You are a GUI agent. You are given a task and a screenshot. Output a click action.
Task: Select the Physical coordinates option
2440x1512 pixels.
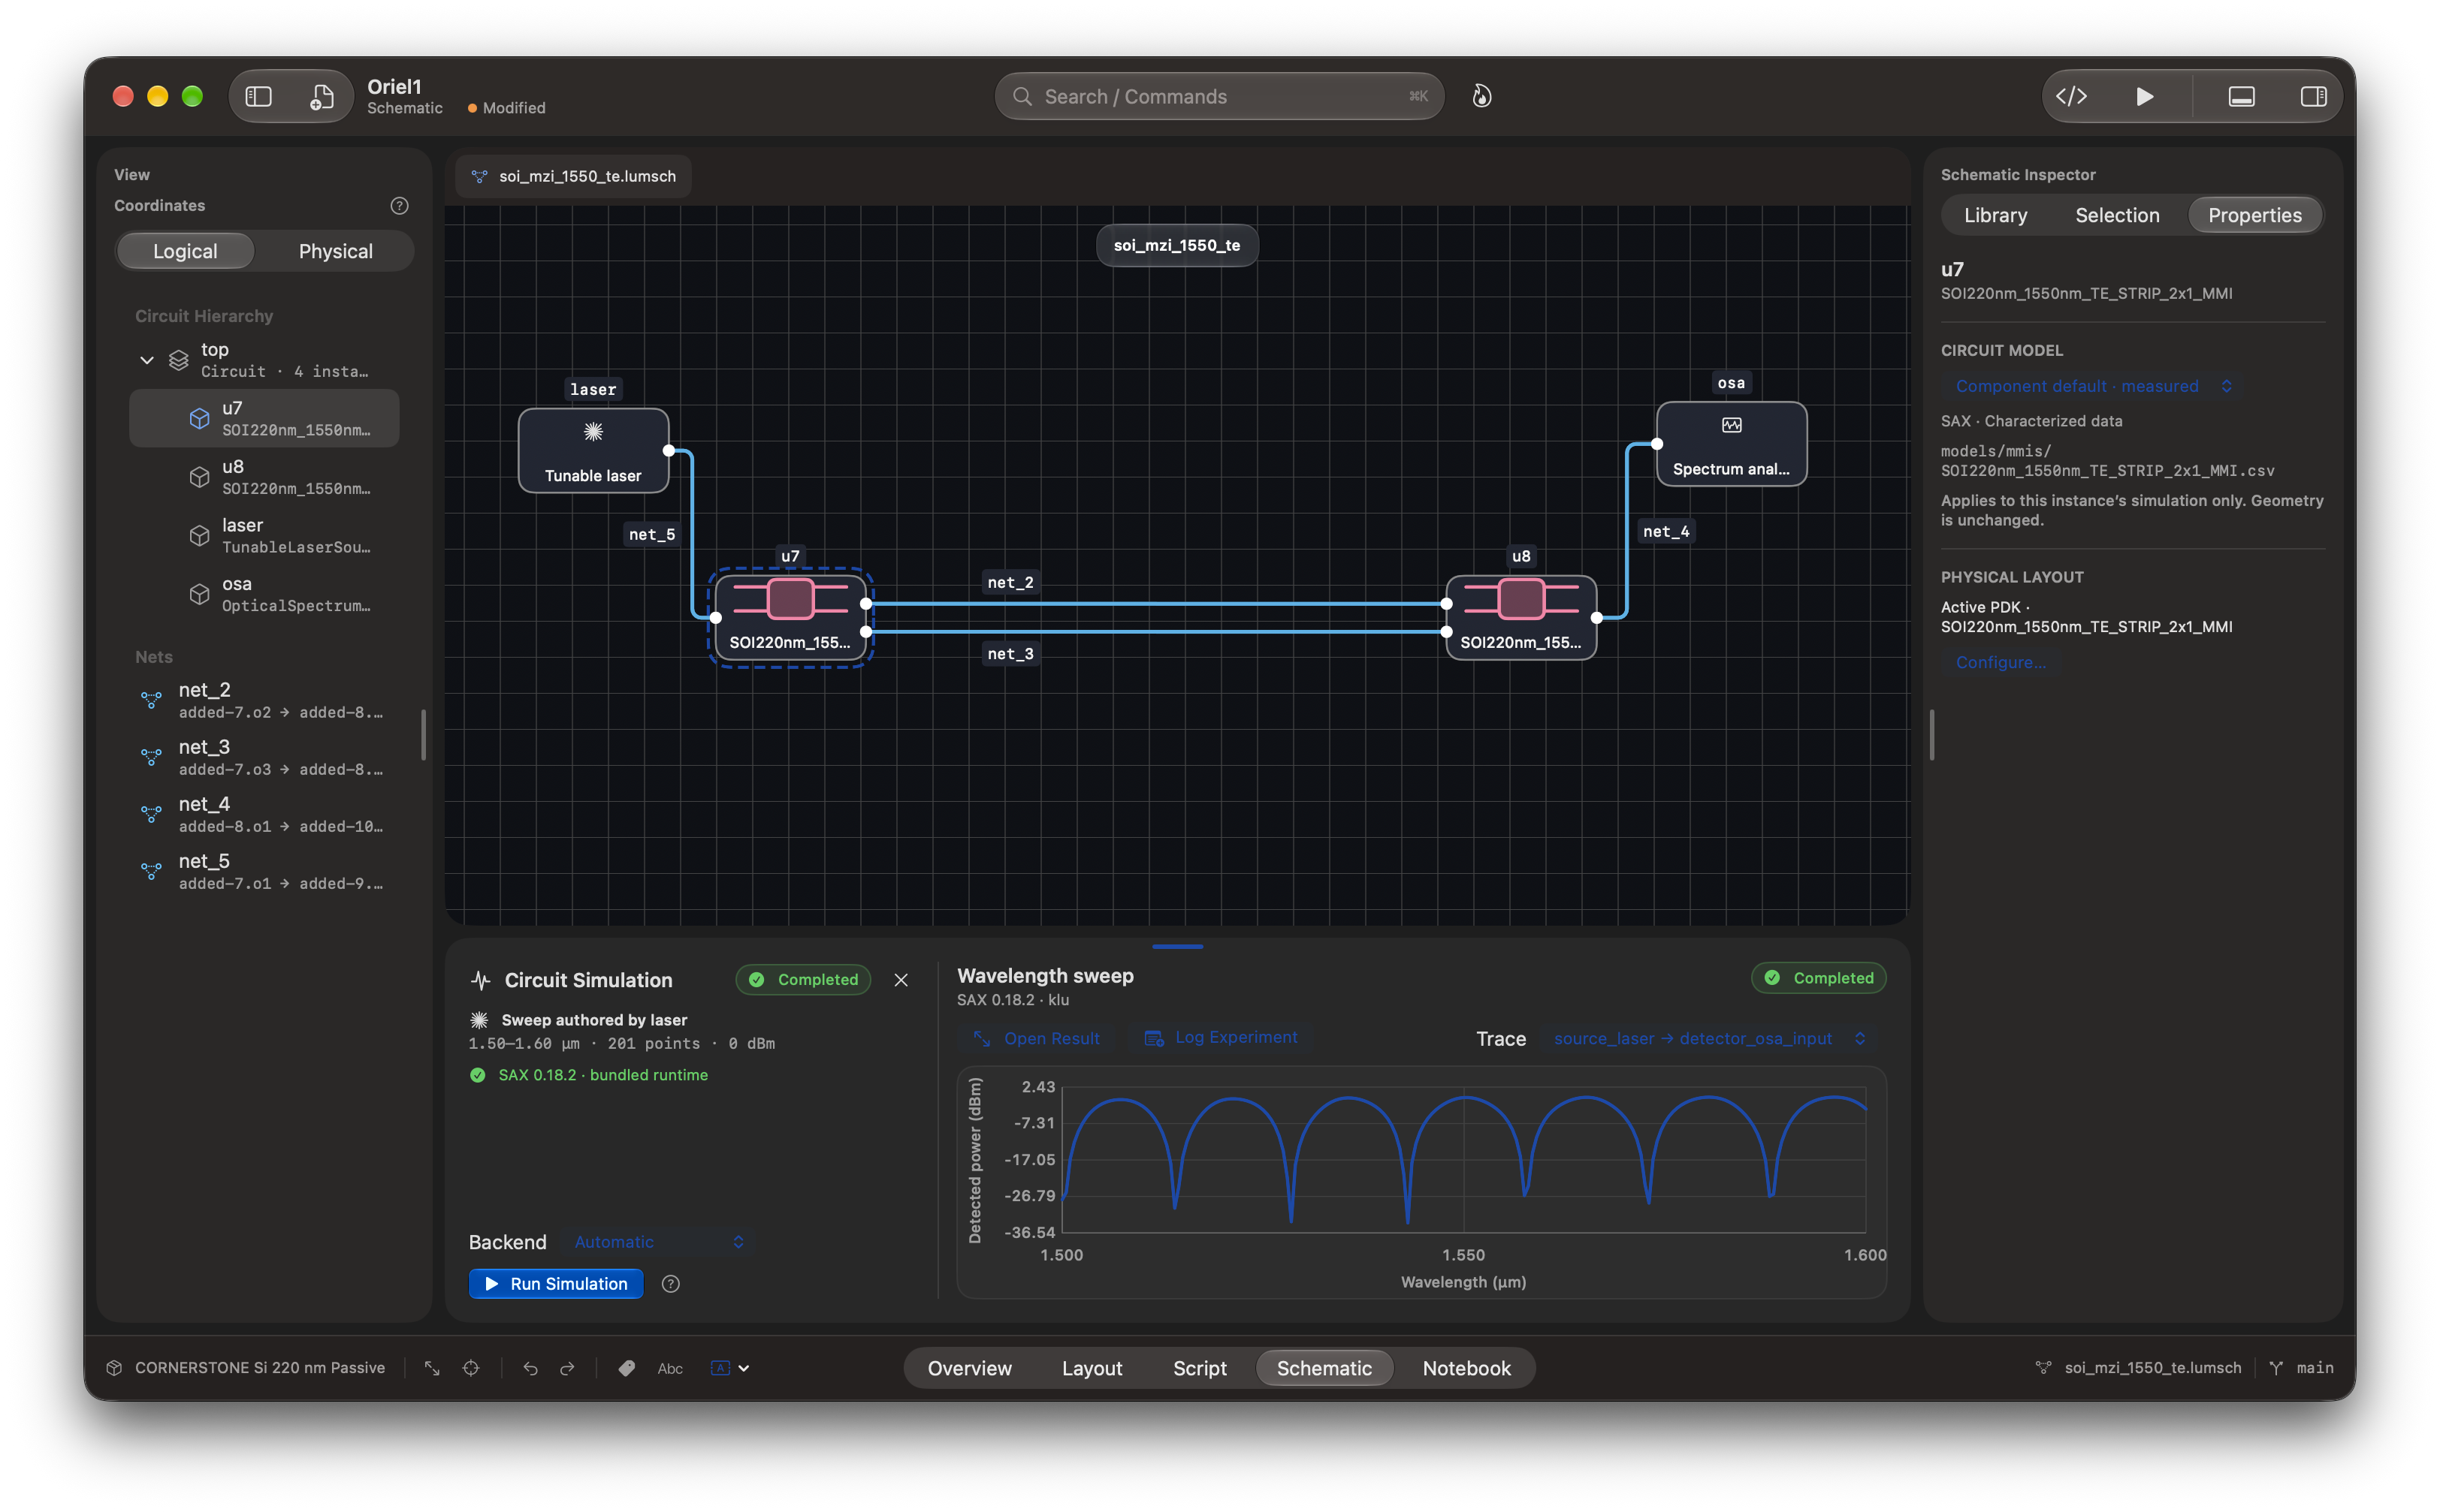335,251
